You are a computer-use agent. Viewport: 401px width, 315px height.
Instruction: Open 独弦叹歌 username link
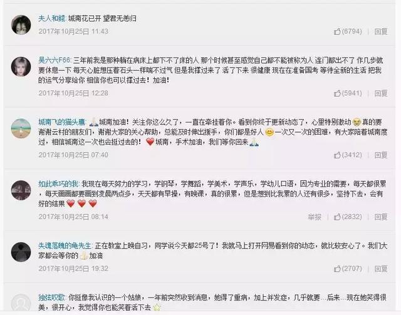point(52,297)
